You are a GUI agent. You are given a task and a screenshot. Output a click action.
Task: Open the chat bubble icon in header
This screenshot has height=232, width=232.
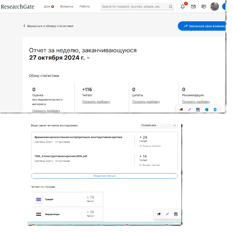[204, 7]
